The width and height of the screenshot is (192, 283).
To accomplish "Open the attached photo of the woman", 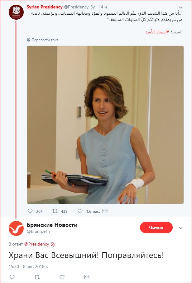I will [x=105, y=125].
